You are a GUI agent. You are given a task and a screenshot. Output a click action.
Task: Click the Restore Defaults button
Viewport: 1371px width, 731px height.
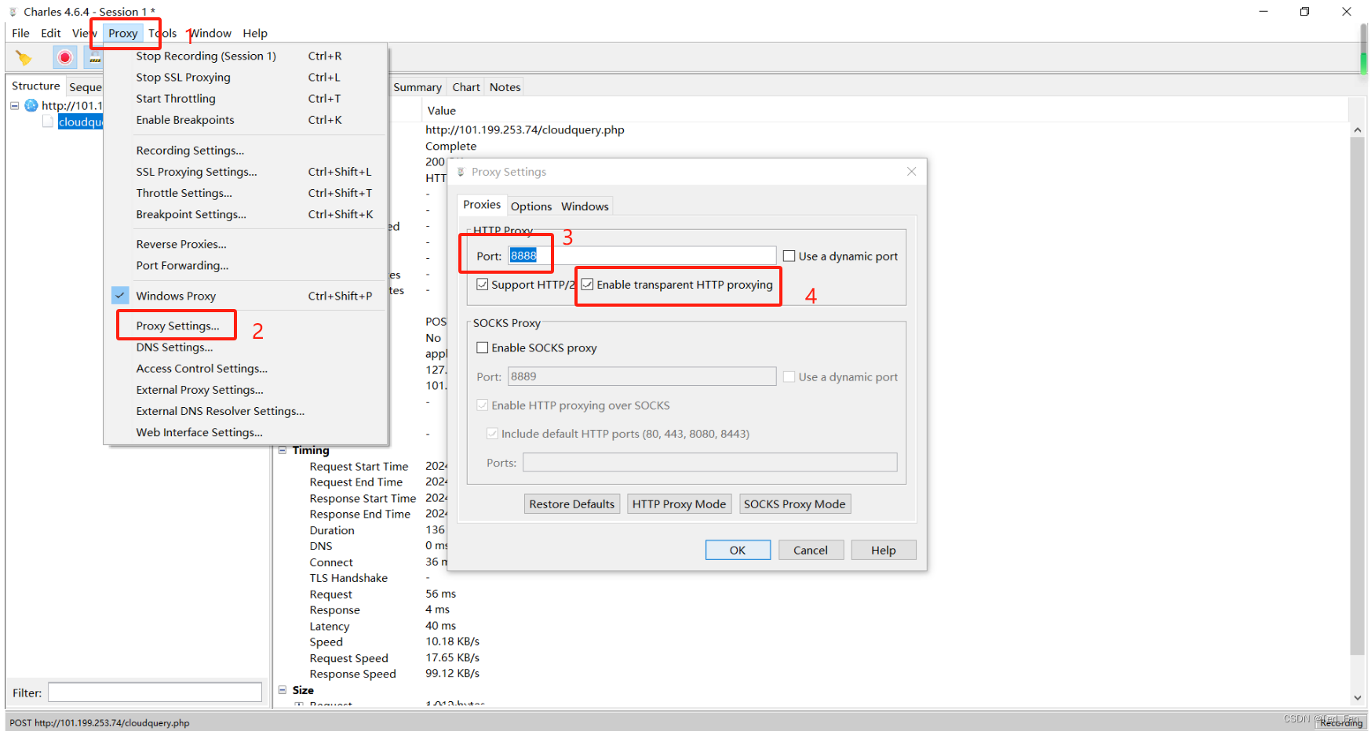[x=572, y=504]
